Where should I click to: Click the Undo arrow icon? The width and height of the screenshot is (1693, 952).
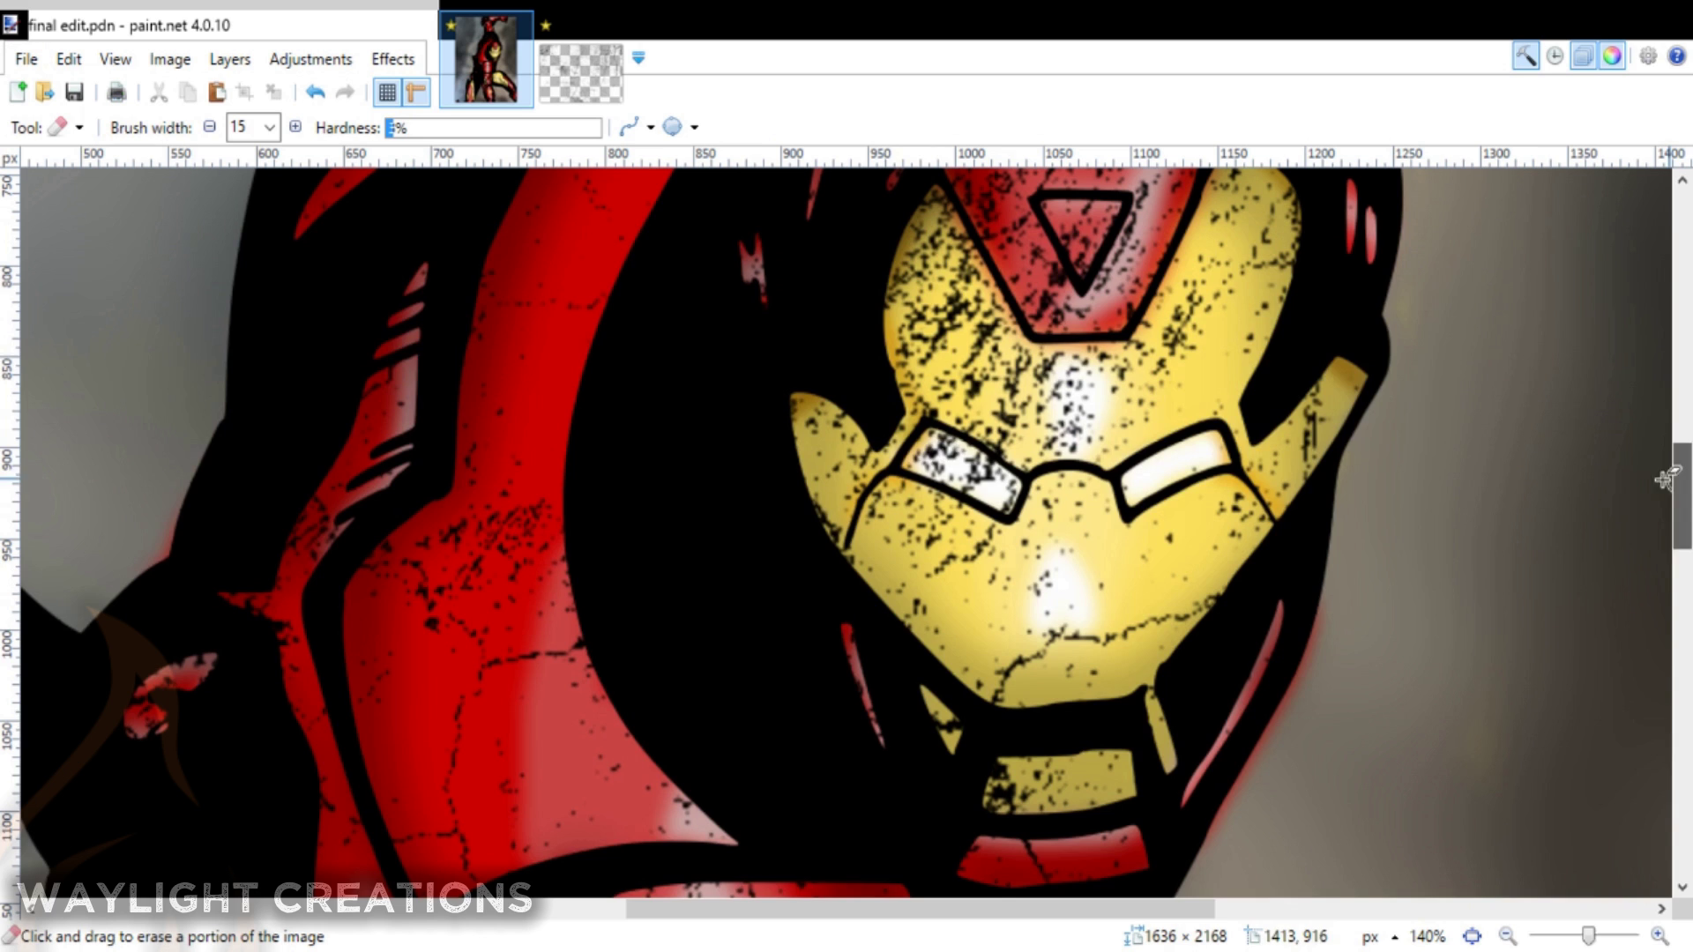point(315,92)
